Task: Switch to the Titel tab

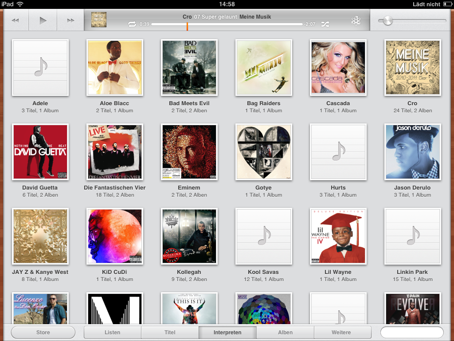Action: coord(170,332)
